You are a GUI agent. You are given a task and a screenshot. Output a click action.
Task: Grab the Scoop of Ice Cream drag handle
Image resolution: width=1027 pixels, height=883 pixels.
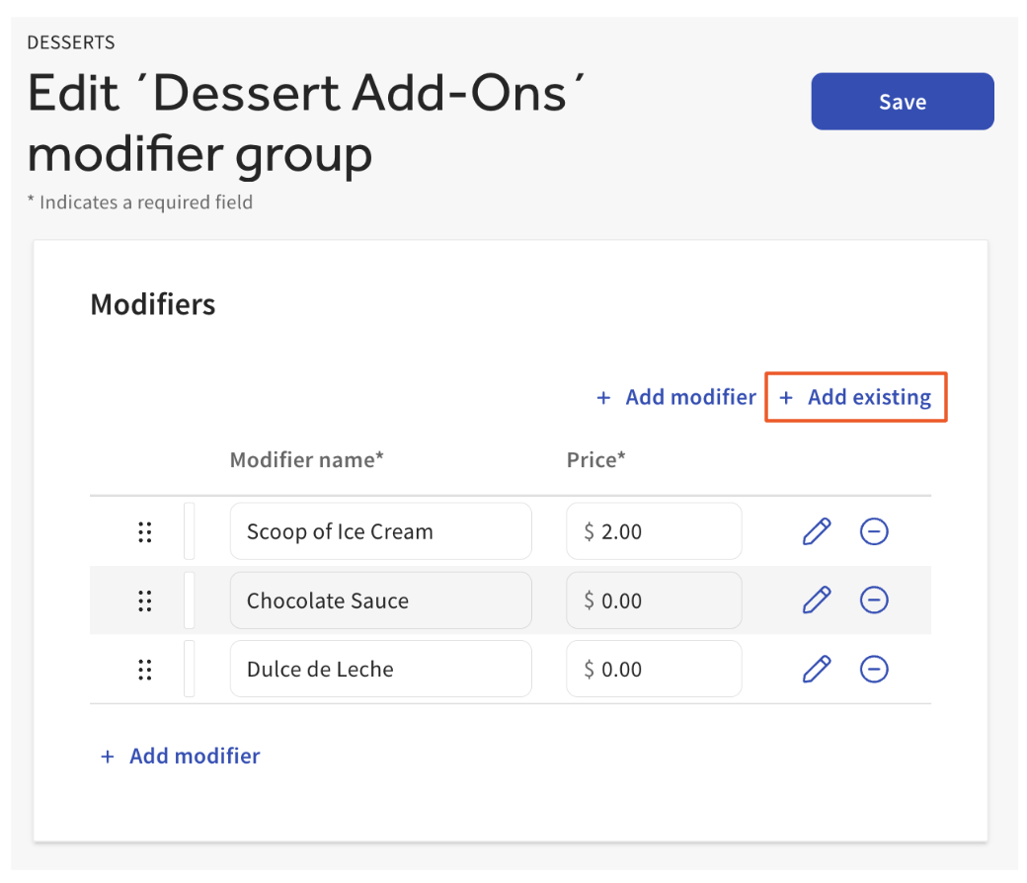(145, 532)
